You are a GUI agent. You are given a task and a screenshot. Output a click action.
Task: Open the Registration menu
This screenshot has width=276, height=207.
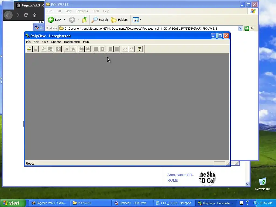coord(72,42)
